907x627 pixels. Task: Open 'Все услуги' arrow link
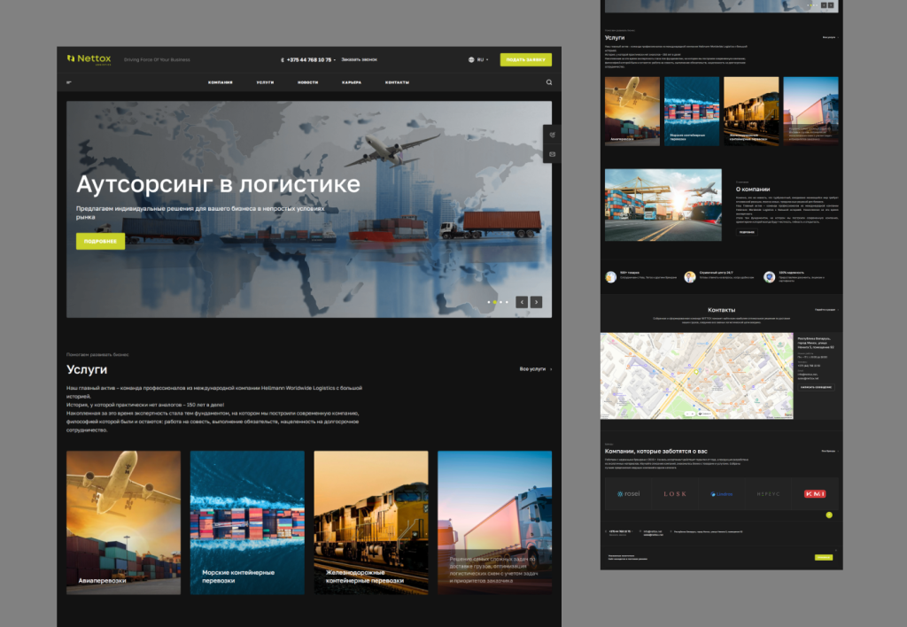point(535,368)
